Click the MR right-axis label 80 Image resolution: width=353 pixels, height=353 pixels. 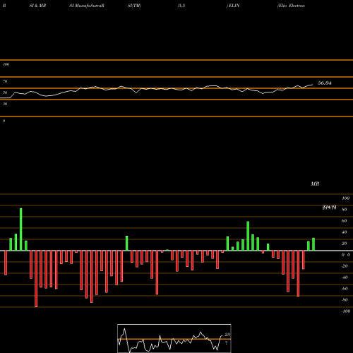345,210
